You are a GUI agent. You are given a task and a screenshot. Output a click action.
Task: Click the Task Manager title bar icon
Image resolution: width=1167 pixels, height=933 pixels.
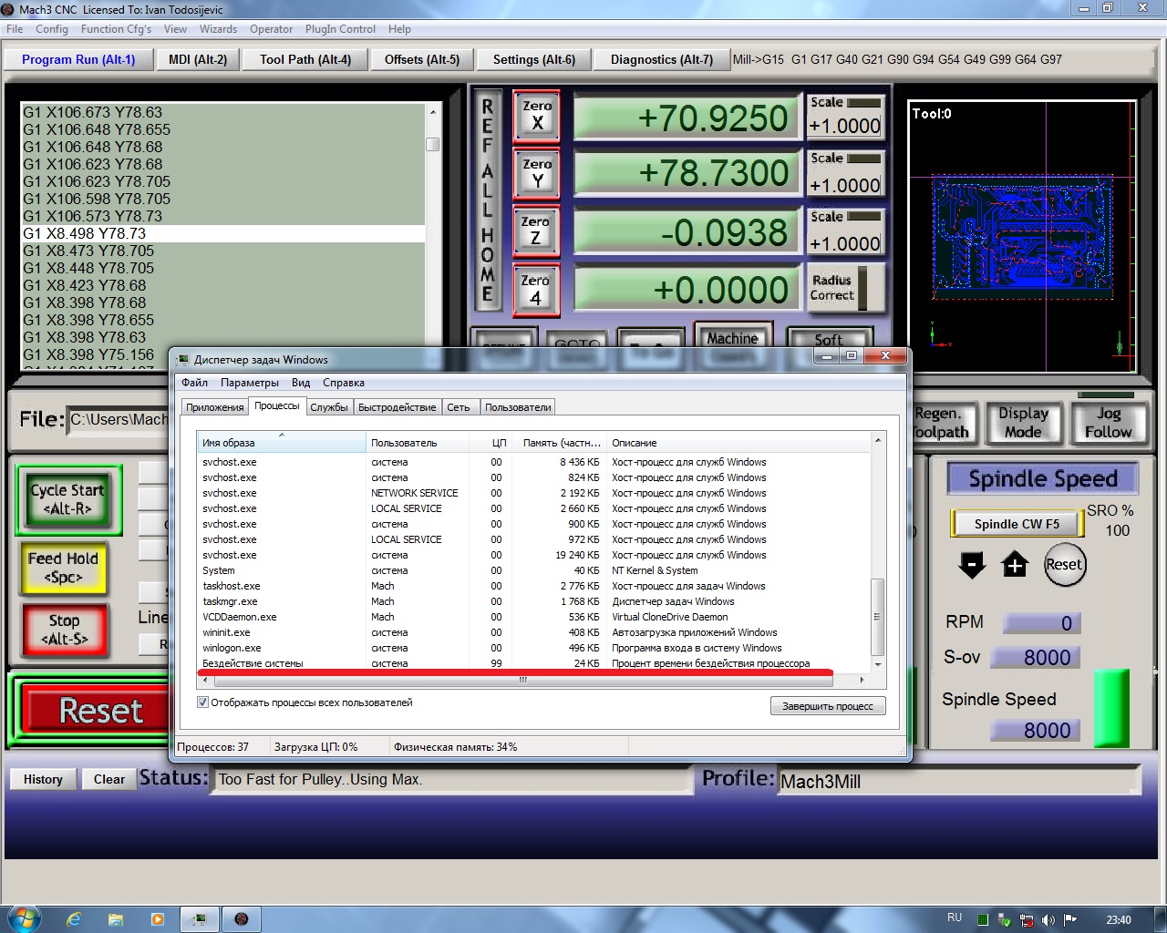(x=183, y=360)
